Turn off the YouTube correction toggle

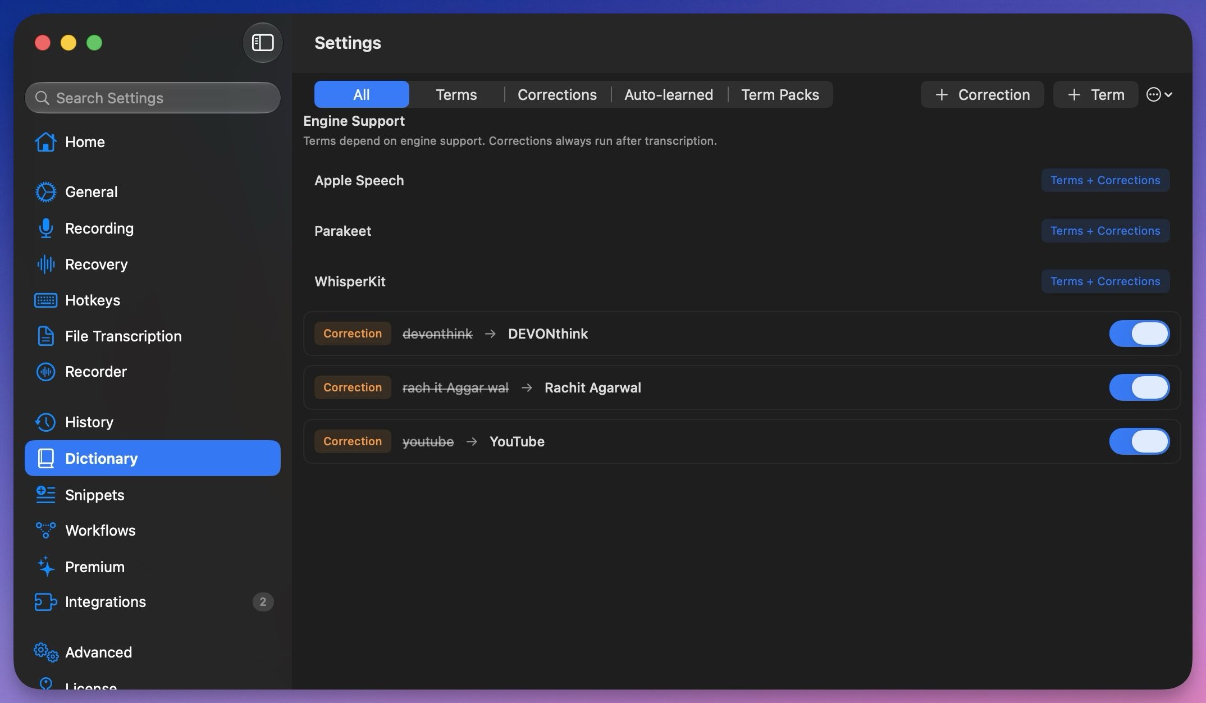[x=1139, y=441]
